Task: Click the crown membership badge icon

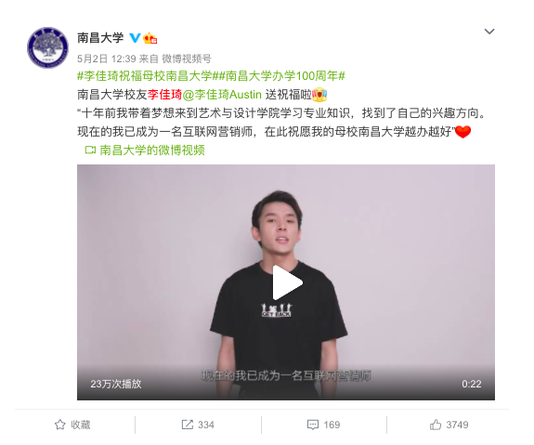Action: (x=150, y=38)
